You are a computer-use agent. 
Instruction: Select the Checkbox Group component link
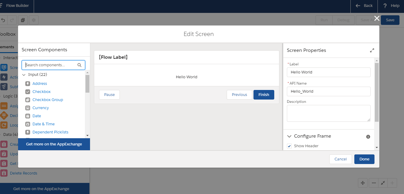pos(48,100)
